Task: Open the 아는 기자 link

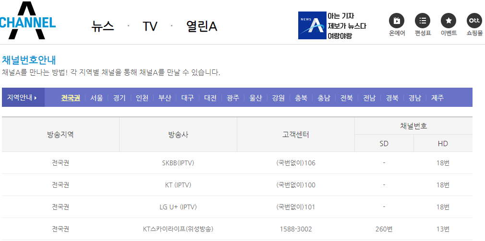Action: 341,16
